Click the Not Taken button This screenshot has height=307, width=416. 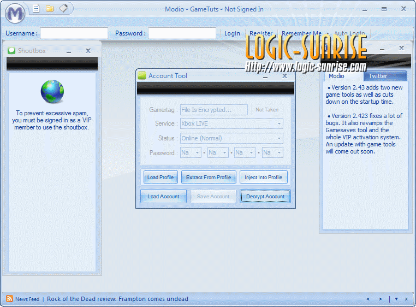point(267,110)
